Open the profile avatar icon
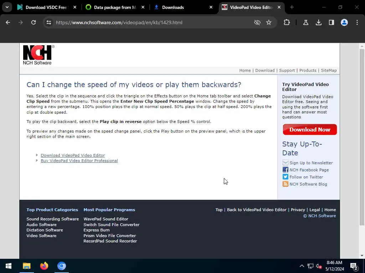This screenshot has height=273, width=365. [x=344, y=22]
